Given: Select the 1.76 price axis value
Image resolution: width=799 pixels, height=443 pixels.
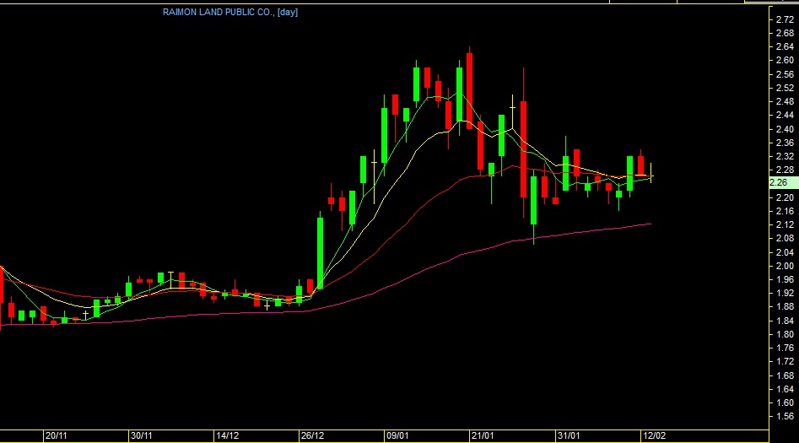Looking at the screenshot, I should click(784, 348).
